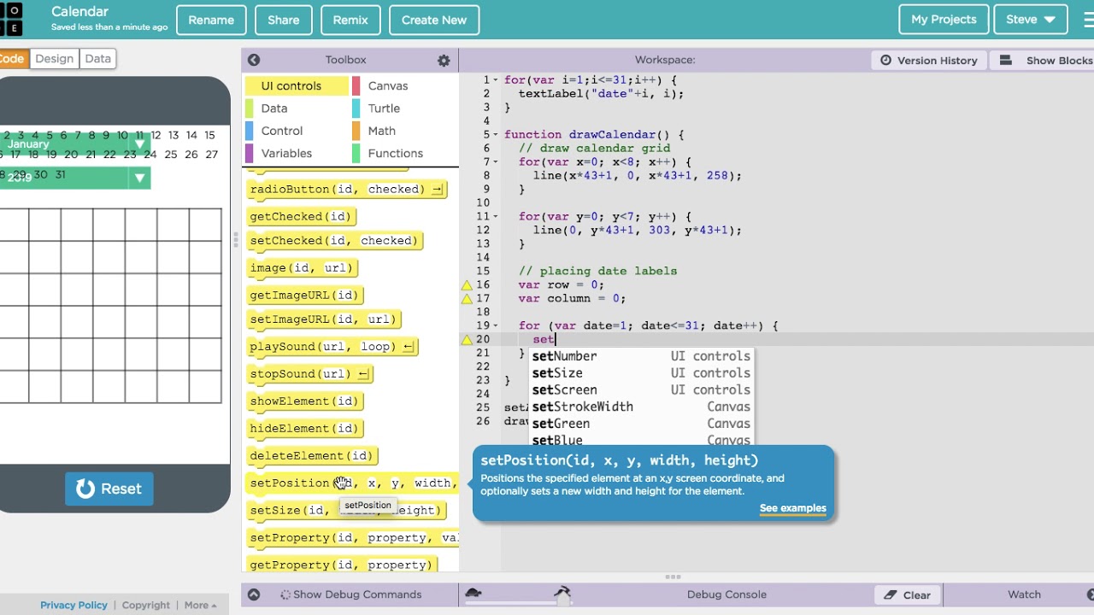Fold the date loop at line 19

496,325
